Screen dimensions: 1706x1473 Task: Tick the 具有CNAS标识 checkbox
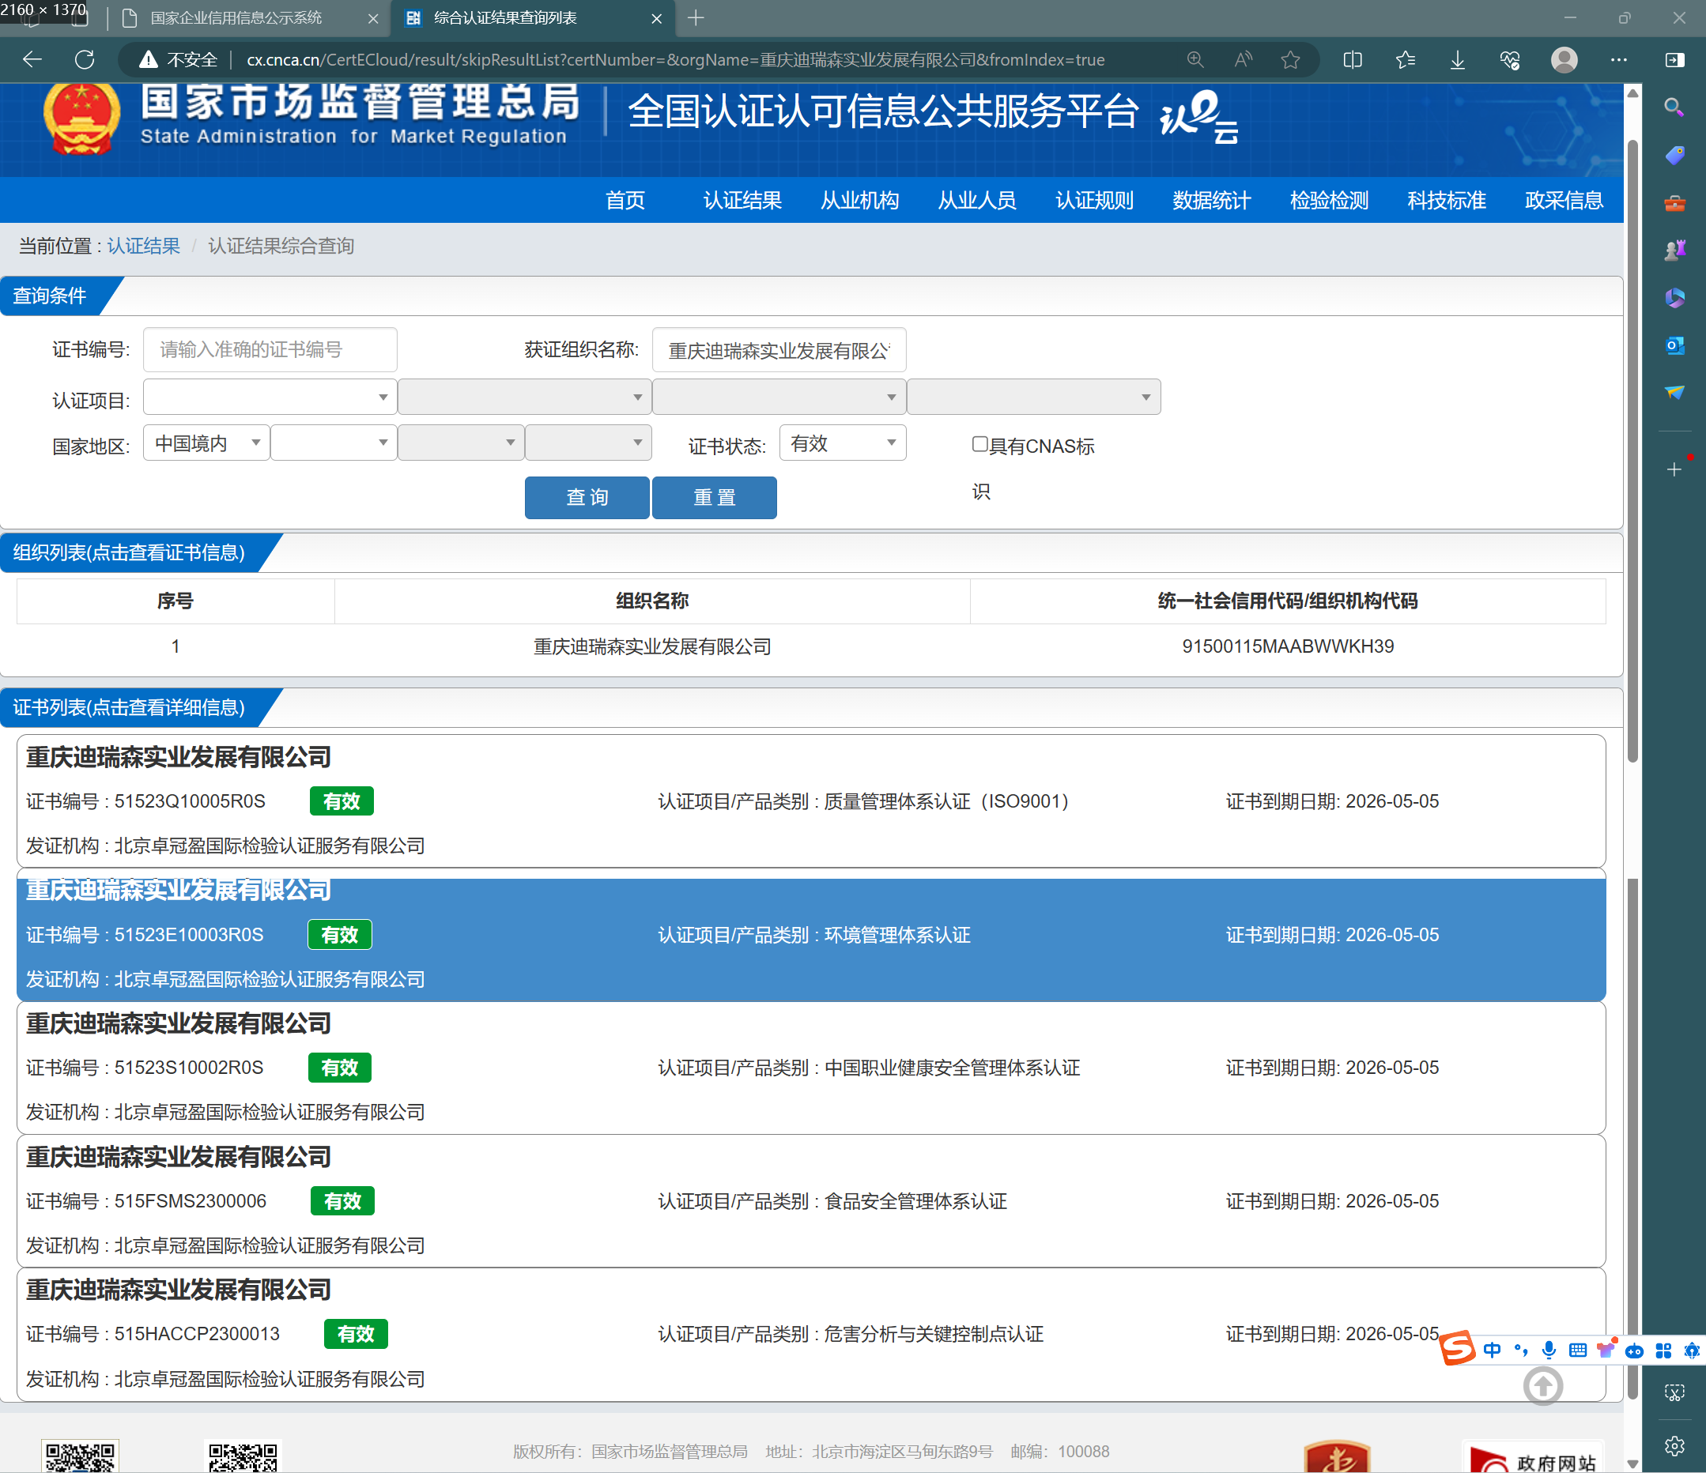[979, 444]
